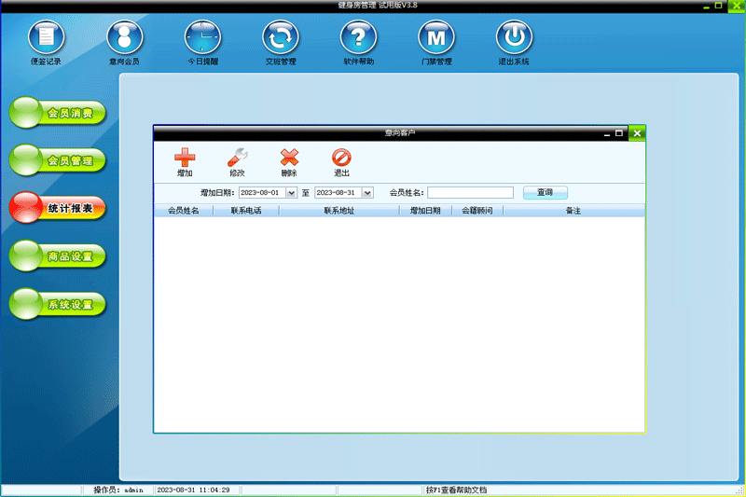Screen dimensions: 746x497
Task: Click 按F1查看帮助文档 status bar text
Action: point(456,490)
